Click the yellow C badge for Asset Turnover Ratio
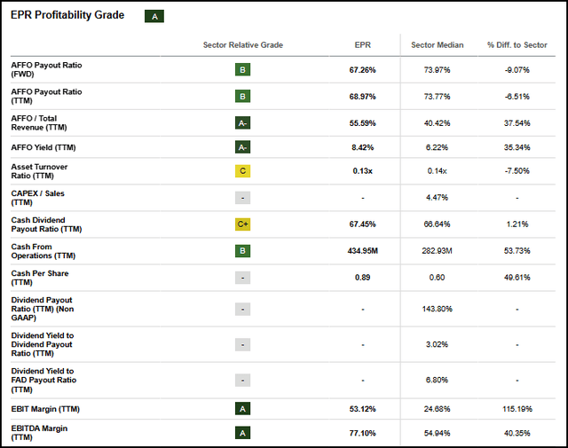Viewport: 568px width, 448px height. (x=242, y=171)
